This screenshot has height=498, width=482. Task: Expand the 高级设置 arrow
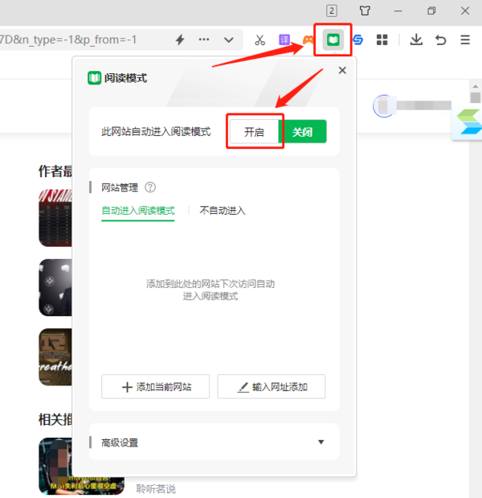pos(321,442)
